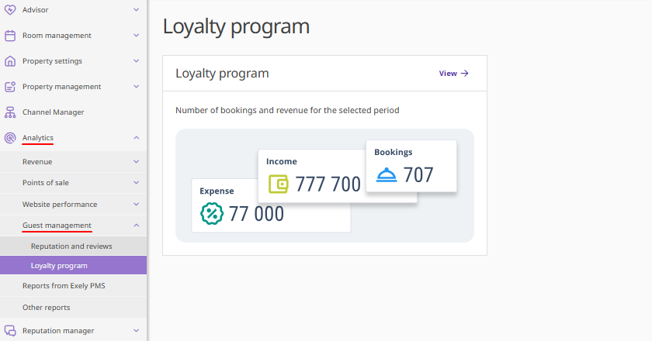Open Other reports in the sidebar
This screenshot has height=341, width=652.
click(46, 308)
